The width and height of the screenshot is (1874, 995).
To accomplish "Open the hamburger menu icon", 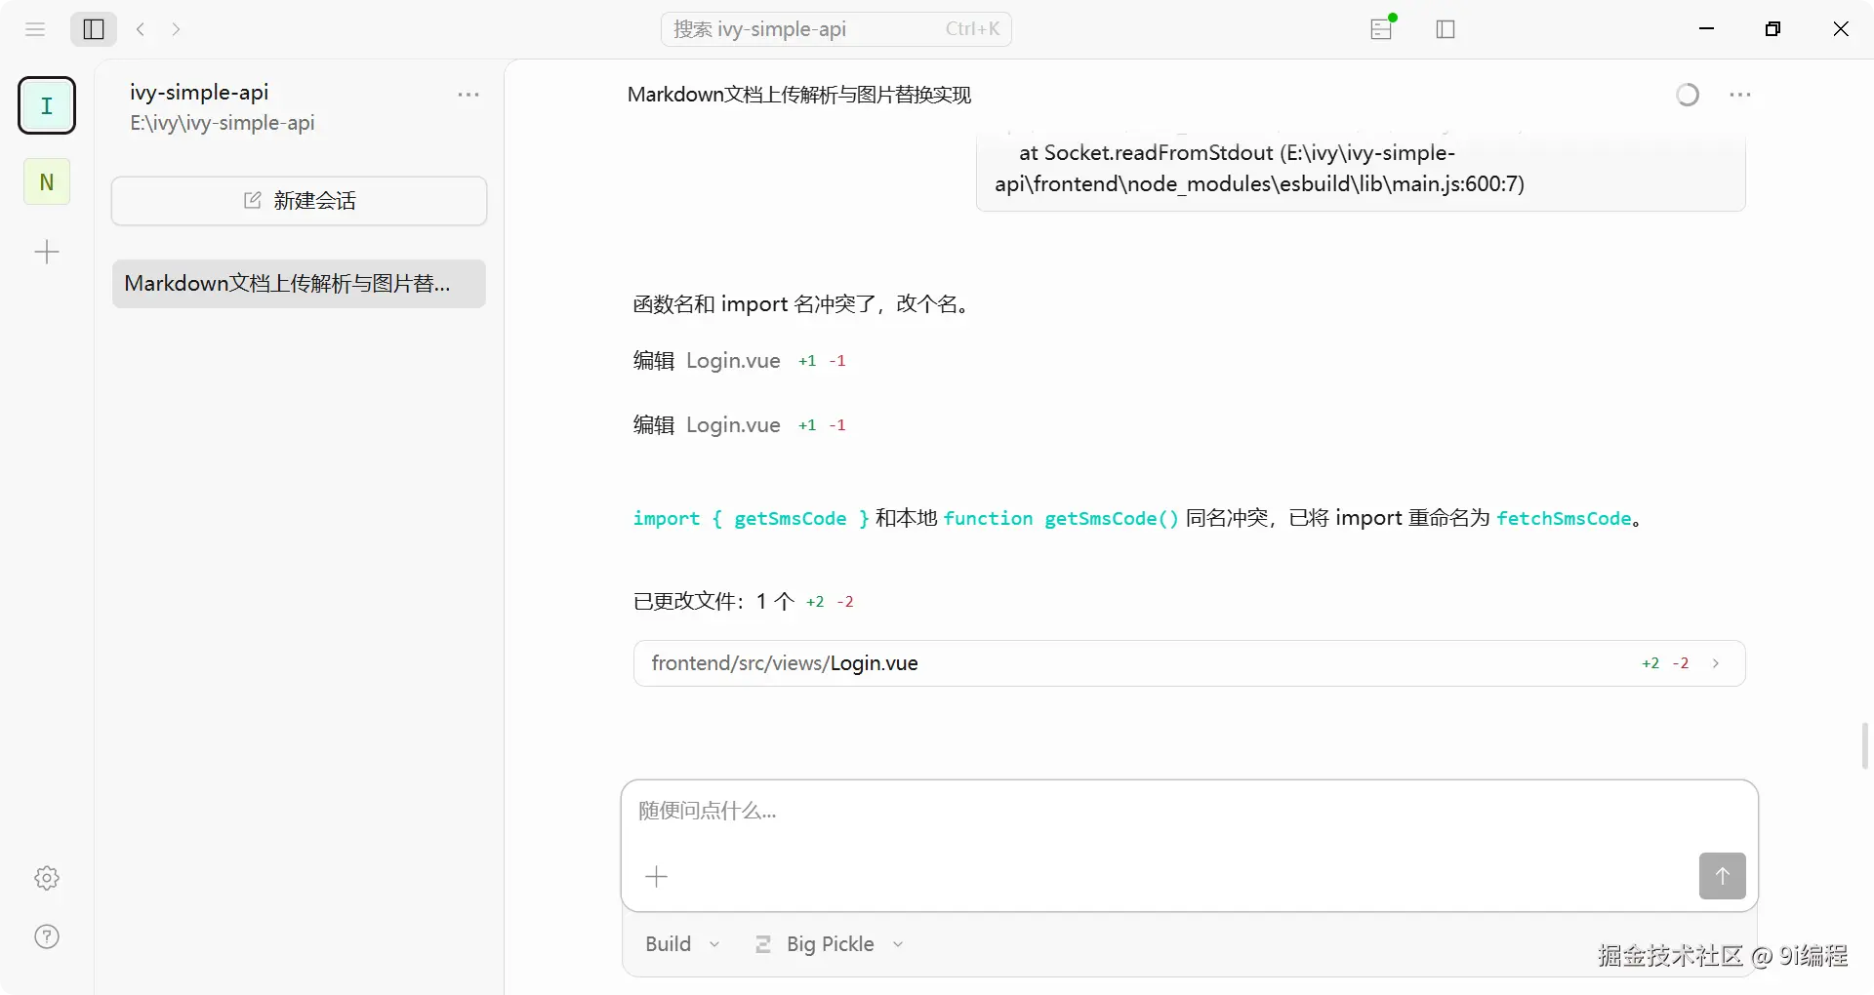I will 35,29.
